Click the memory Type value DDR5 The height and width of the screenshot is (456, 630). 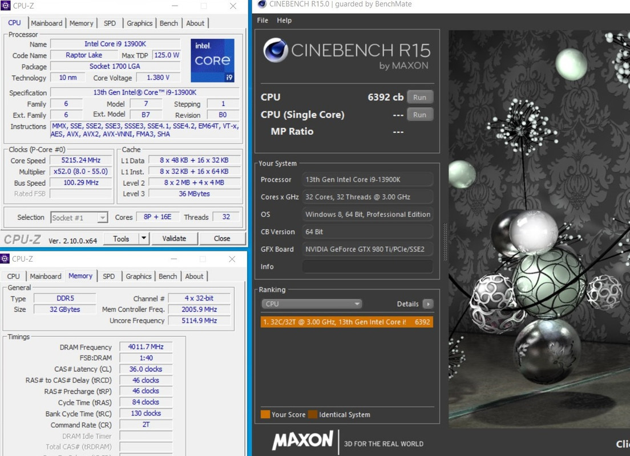point(65,298)
